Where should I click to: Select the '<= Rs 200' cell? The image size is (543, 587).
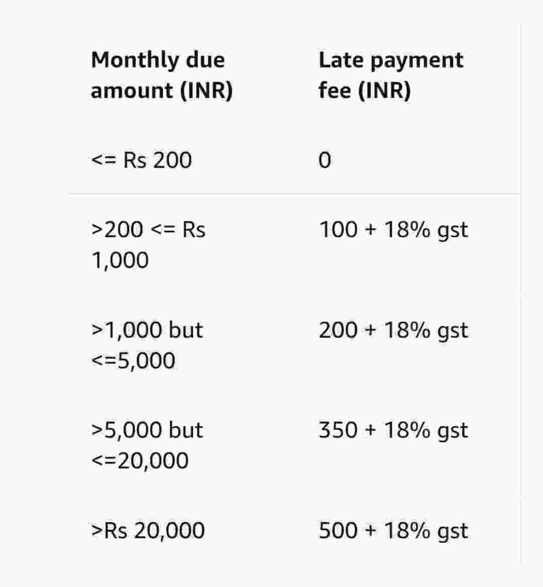(x=142, y=161)
